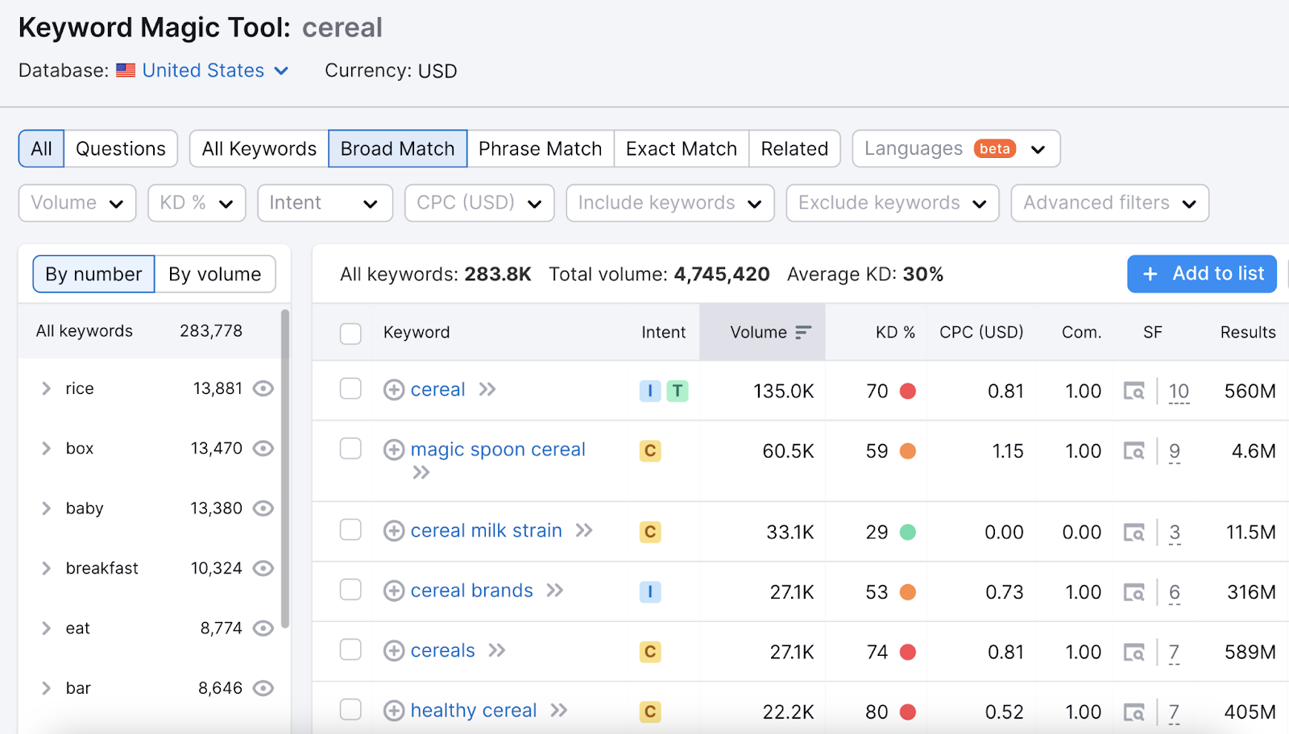This screenshot has height=734, width=1289.
Task: Click the US flag next to Database
Action: 125,70
